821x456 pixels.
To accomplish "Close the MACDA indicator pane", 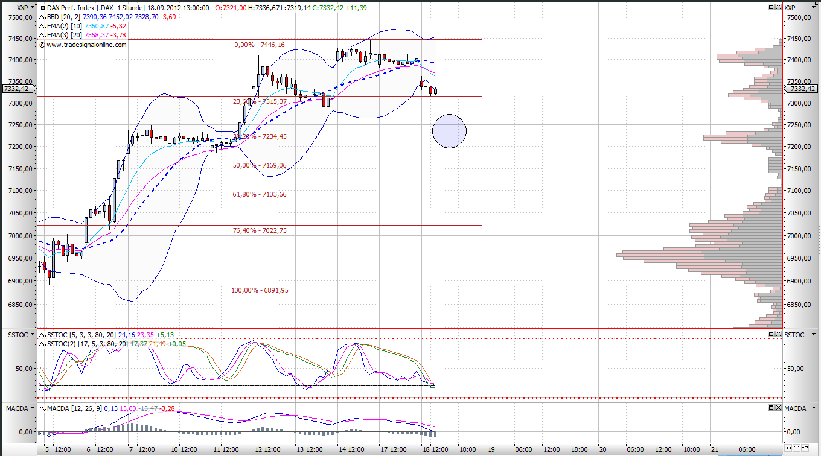I will tap(778, 408).
